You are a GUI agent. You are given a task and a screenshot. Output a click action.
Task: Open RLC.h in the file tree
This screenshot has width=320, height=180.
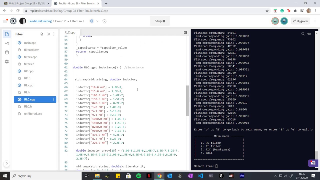coord(28,106)
